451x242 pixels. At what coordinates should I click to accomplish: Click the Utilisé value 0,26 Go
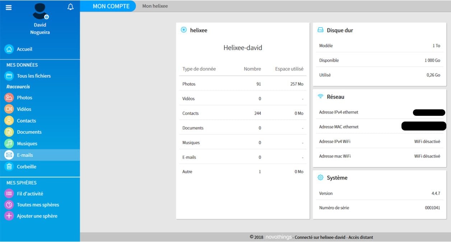tap(433, 75)
